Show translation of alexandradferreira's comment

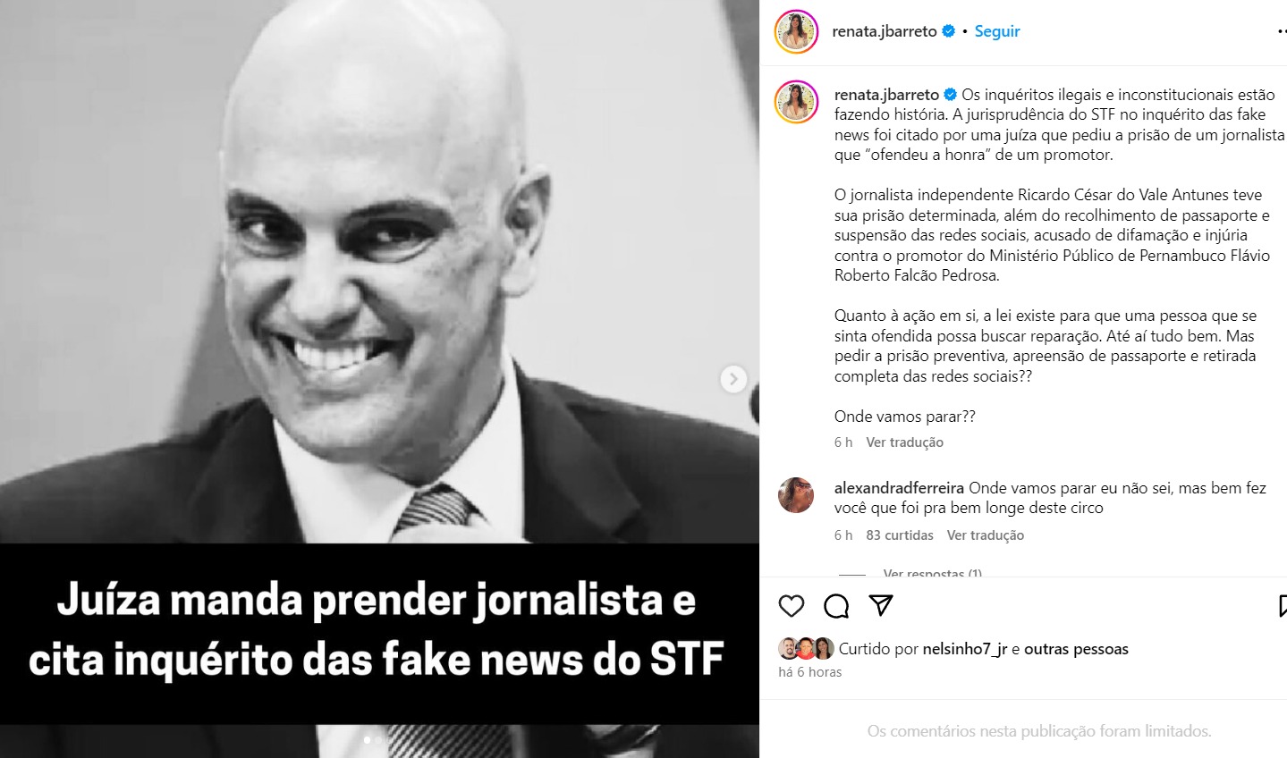point(986,535)
